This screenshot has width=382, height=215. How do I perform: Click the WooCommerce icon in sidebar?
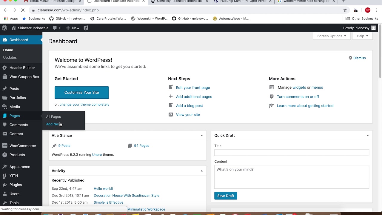pyautogui.click(x=4, y=146)
